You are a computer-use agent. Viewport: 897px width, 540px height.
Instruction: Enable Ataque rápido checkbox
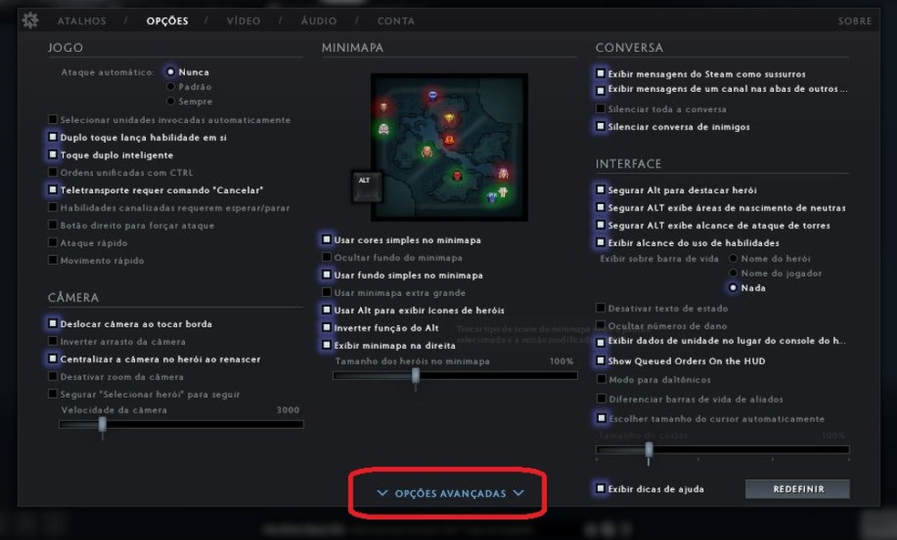pos(53,242)
